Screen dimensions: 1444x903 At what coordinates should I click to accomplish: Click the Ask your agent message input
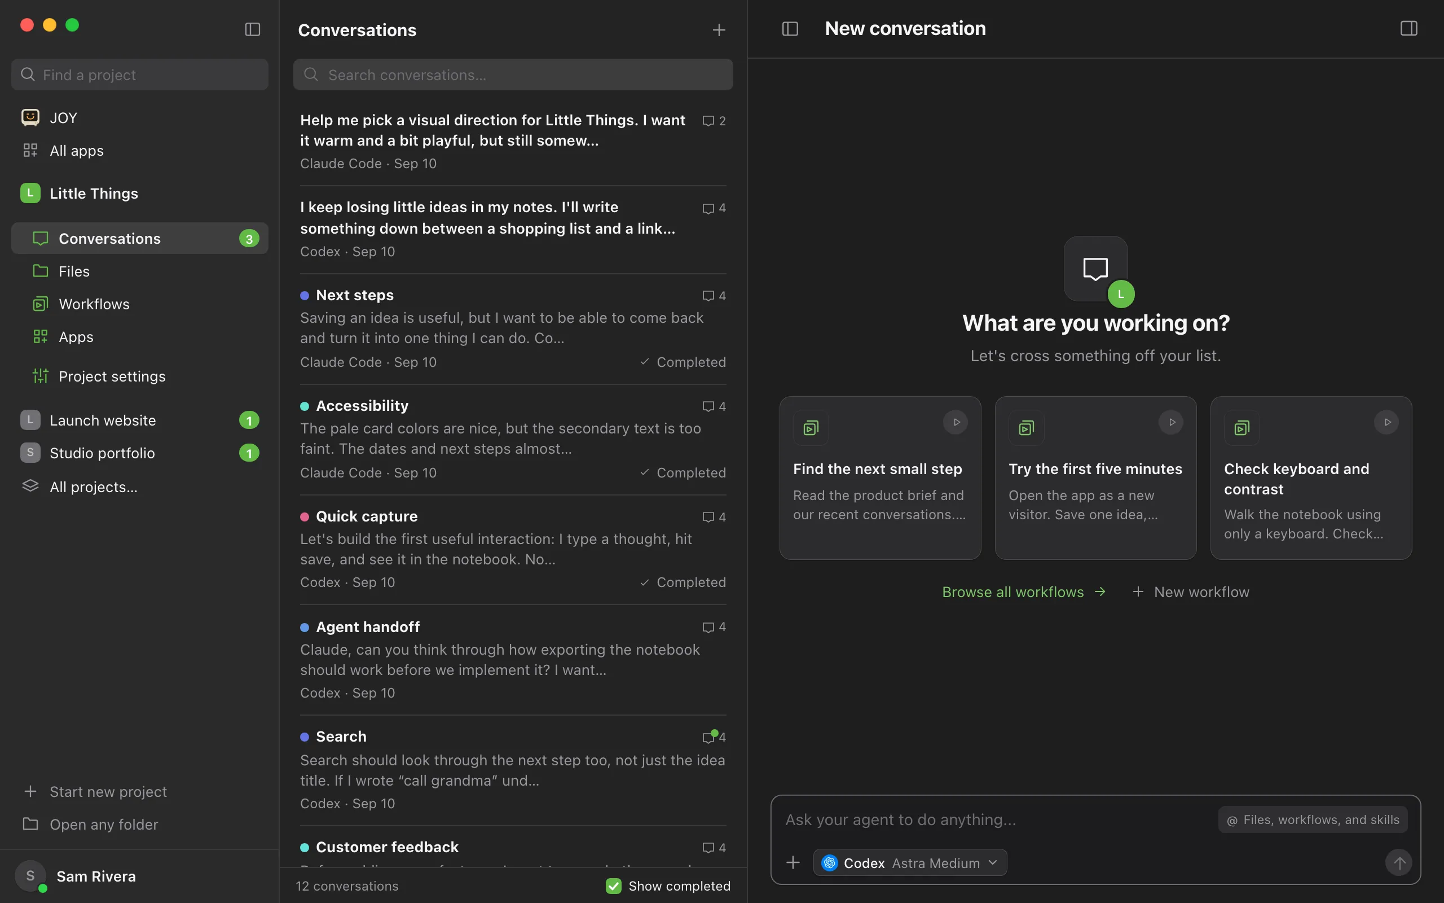click(997, 820)
